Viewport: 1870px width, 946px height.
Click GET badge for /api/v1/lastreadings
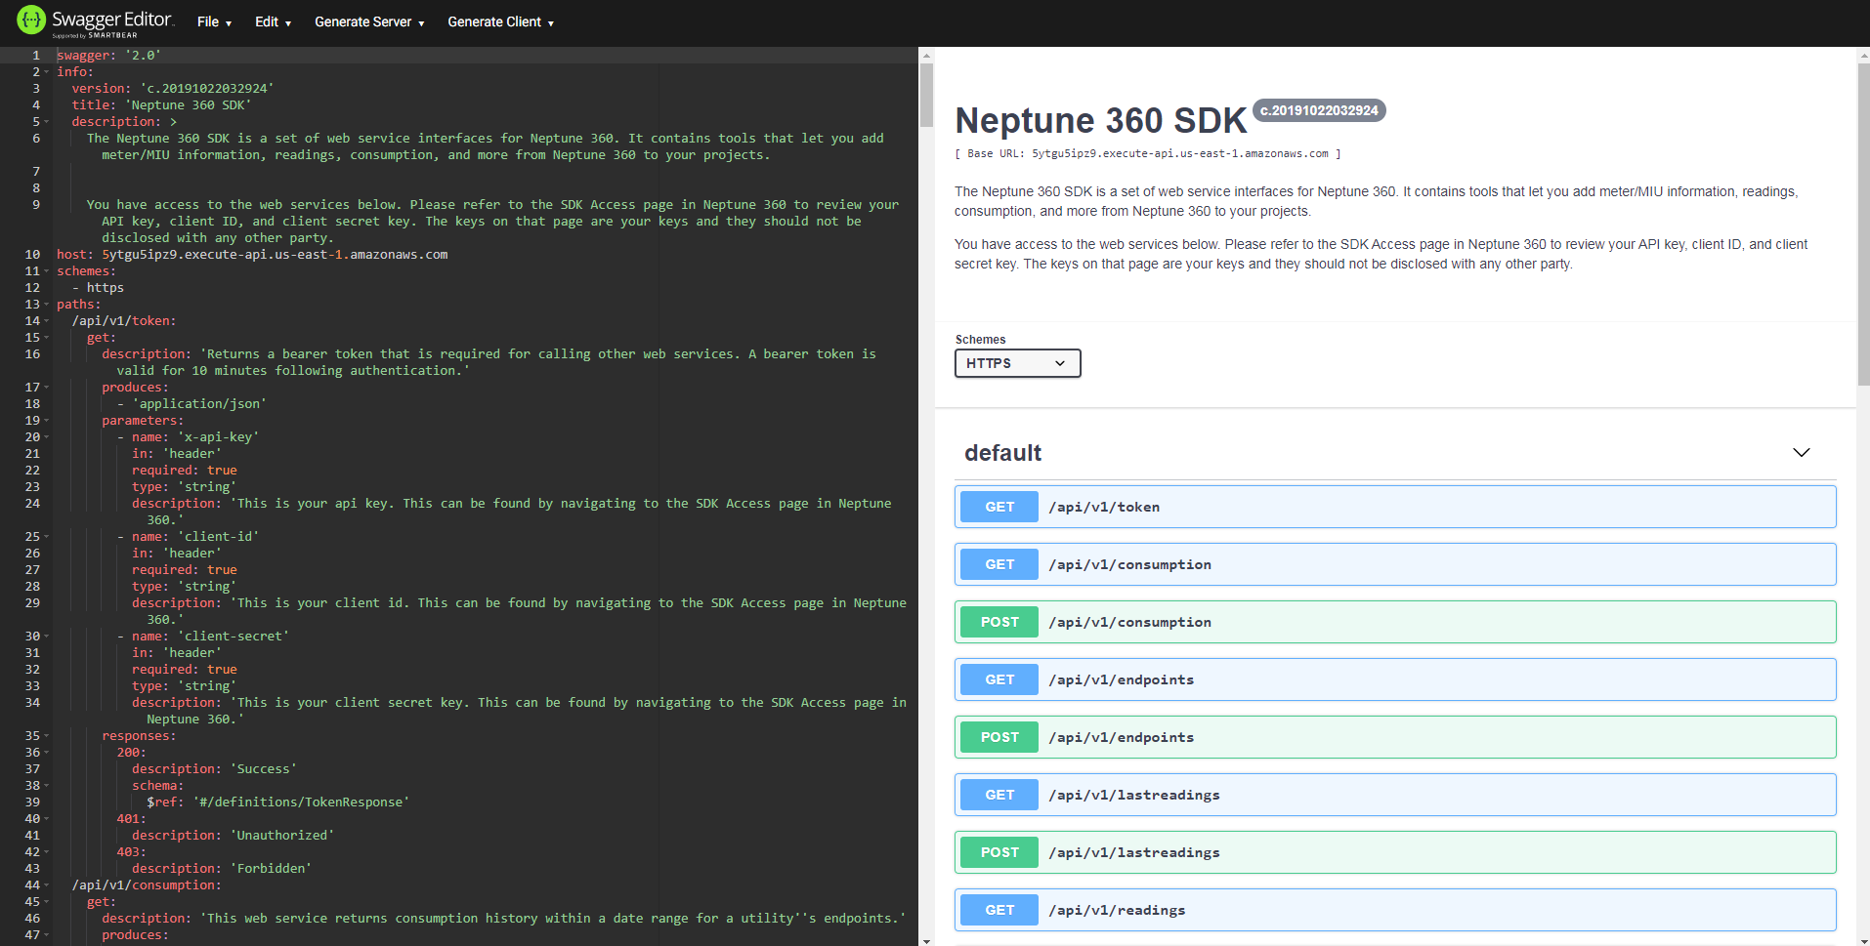999,795
